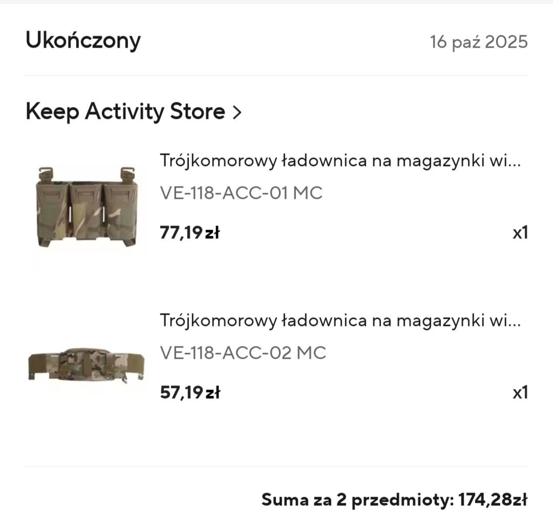This screenshot has width=553, height=531.
Task: Open the Keep Activity Store page
Action: pyautogui.click(x=125, y=111)
